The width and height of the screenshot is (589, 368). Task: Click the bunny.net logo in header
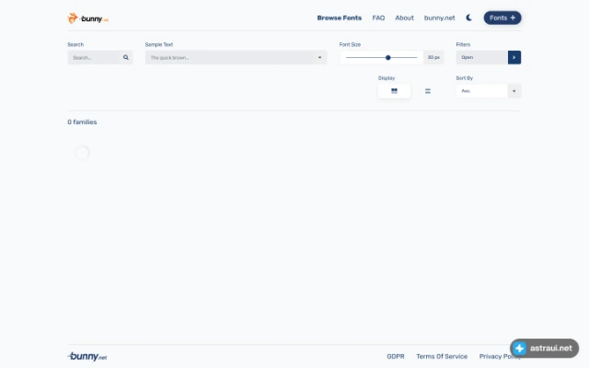click(88, 18)
